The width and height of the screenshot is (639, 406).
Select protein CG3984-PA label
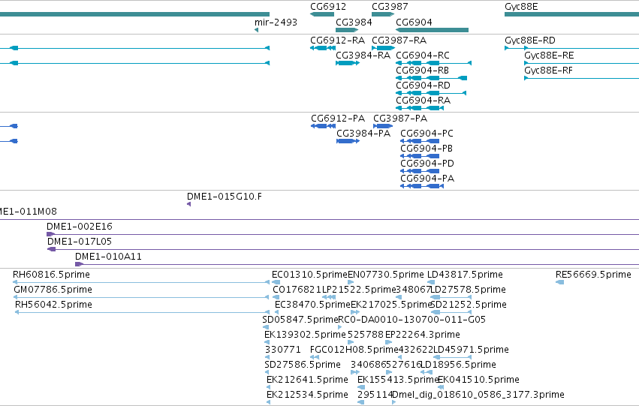(363, 133)
